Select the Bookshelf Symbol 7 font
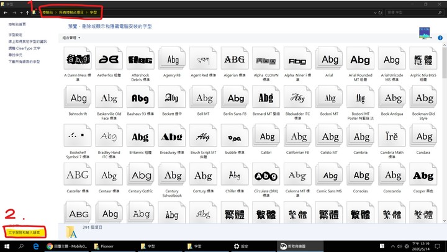The image size is (447, 252). coord(78,136)
